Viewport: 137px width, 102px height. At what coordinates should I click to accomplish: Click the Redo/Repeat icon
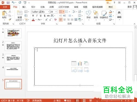(20, 2)
